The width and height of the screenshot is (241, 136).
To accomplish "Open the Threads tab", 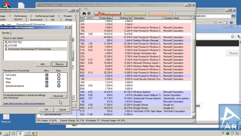I will pos(67,16).
